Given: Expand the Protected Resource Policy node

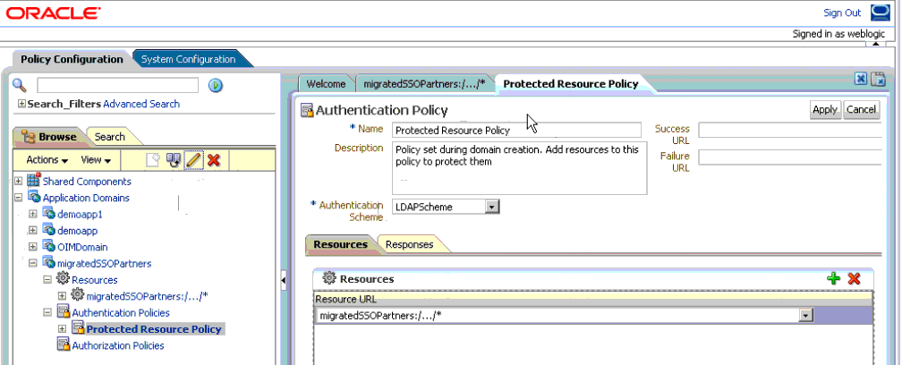Looking at the screenshot, I should tap(62, 329).
